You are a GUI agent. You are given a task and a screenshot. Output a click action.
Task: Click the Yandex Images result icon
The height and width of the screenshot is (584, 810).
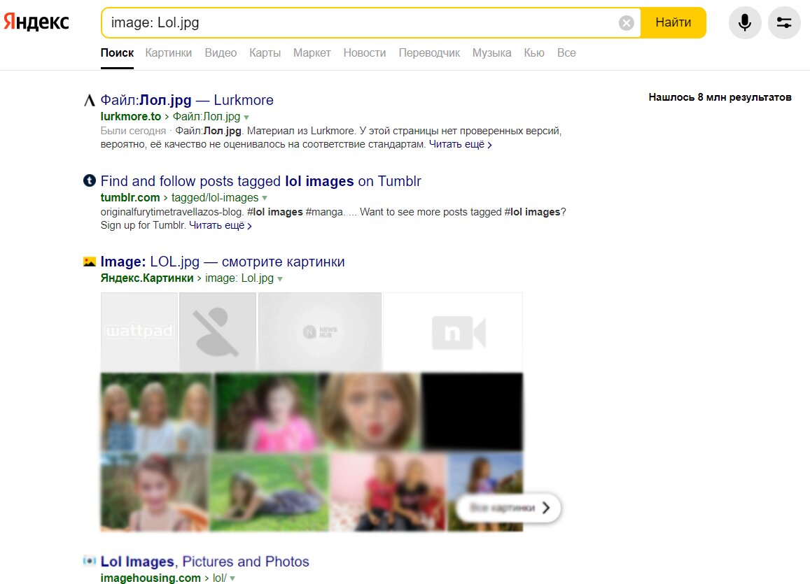click(90, 262)
